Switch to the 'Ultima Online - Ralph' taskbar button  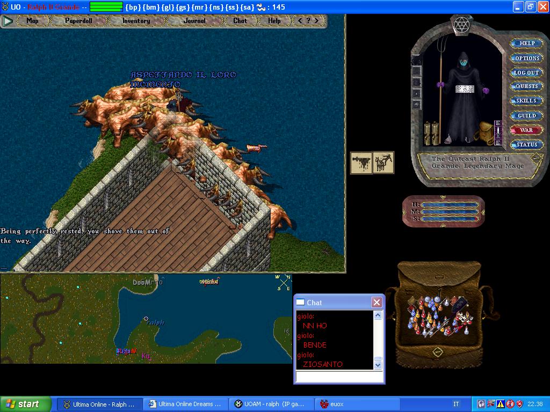coord(99,404)
